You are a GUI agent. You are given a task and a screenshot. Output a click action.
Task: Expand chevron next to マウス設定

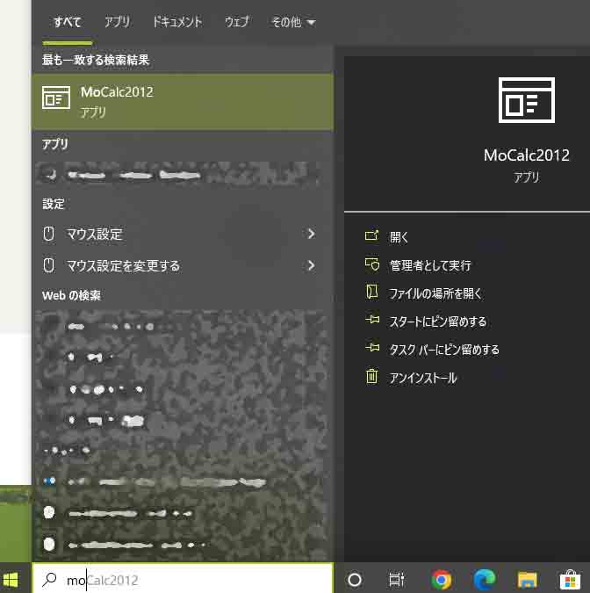click(x=311, y=235)
